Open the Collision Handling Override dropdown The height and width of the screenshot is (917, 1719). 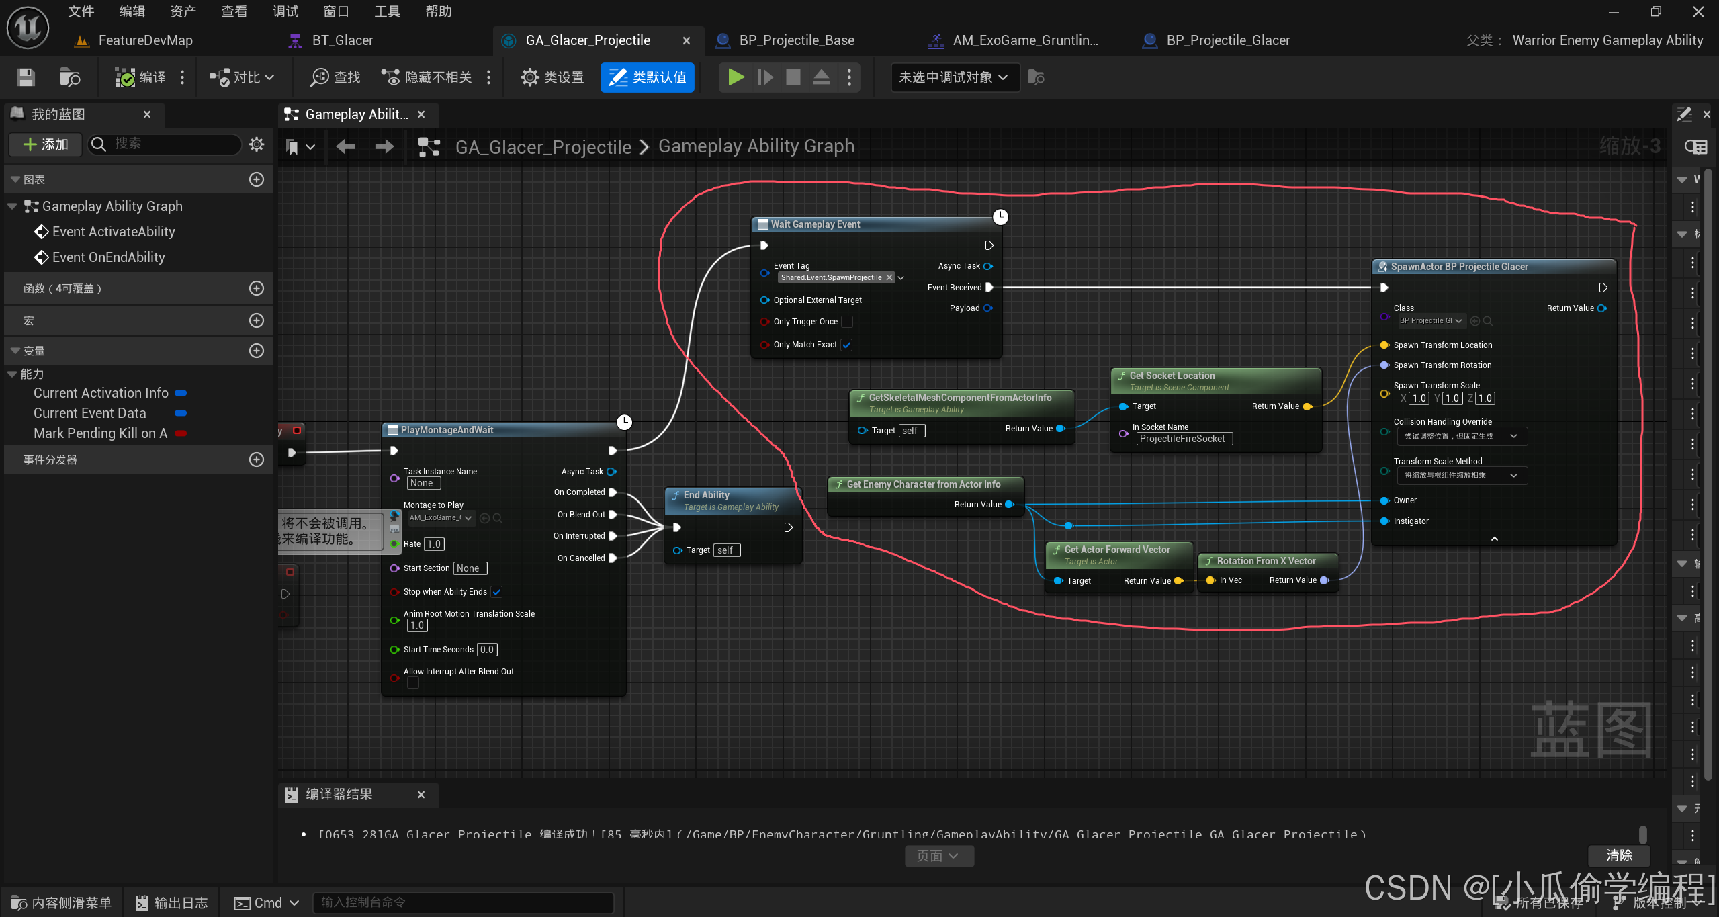tap(1461, 436)
